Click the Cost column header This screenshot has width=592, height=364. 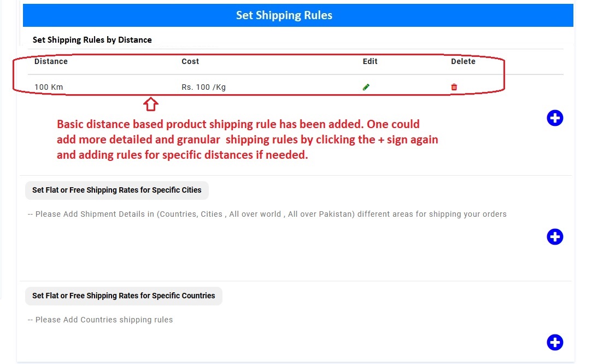click(x=190, y=61)
